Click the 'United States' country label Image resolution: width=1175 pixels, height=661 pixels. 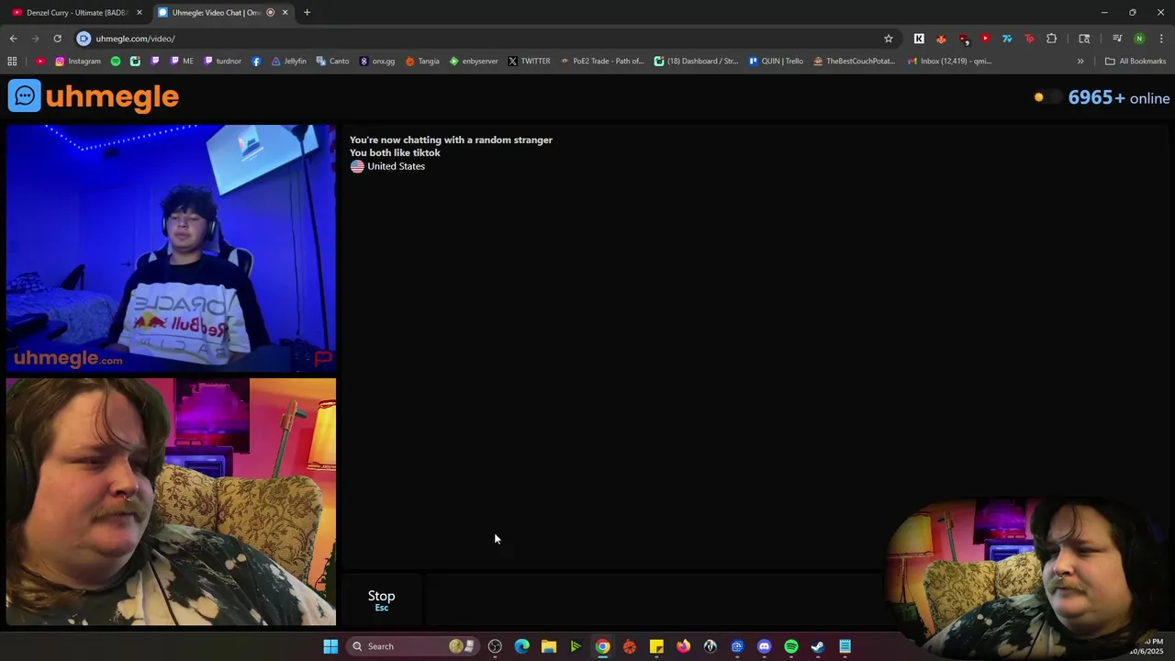[396, 166]
